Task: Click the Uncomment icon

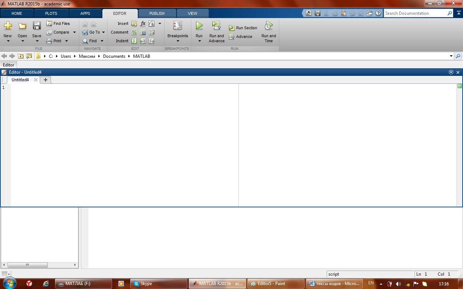Action: tap(143, 32)
